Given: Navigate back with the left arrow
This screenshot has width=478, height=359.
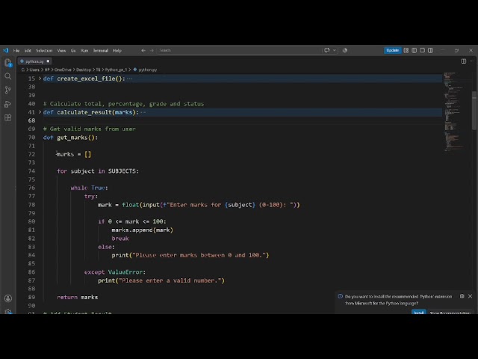Looking at the screenshot, I should pos(143,50).
